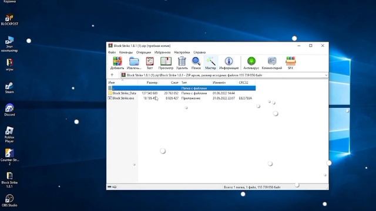Click the status bar total size text
This screenshot has height=211, width=376.
252,187
